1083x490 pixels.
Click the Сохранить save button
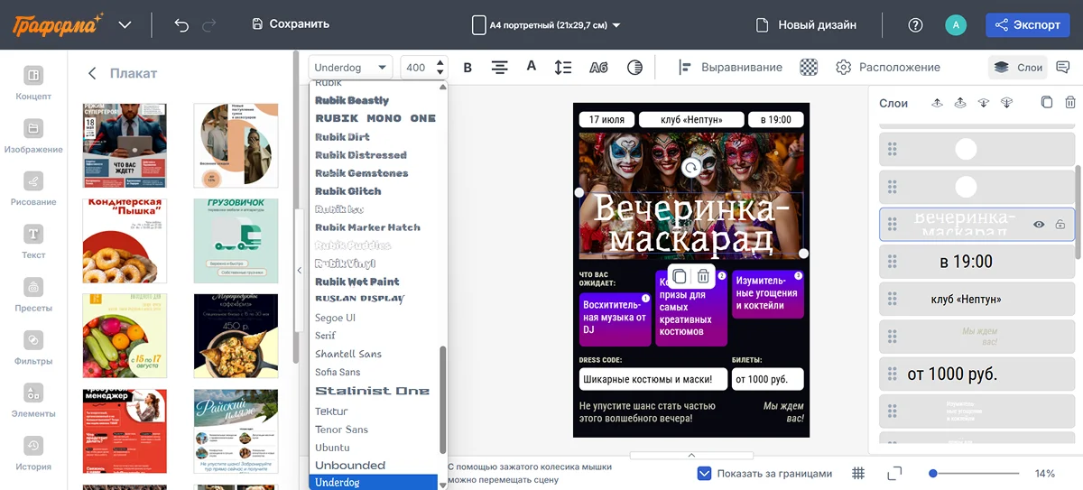(x=290, y=24)
